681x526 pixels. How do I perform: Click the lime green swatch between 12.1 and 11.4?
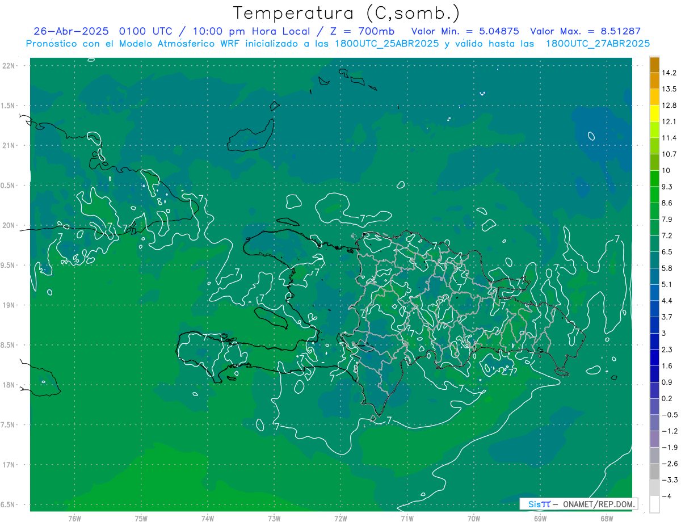pos(654,130)
